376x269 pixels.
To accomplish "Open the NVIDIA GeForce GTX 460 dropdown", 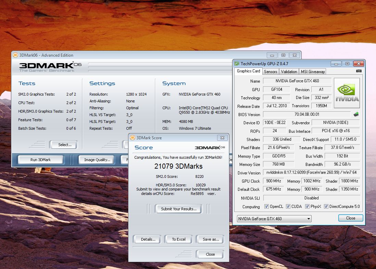I will (x=274, y=218).
